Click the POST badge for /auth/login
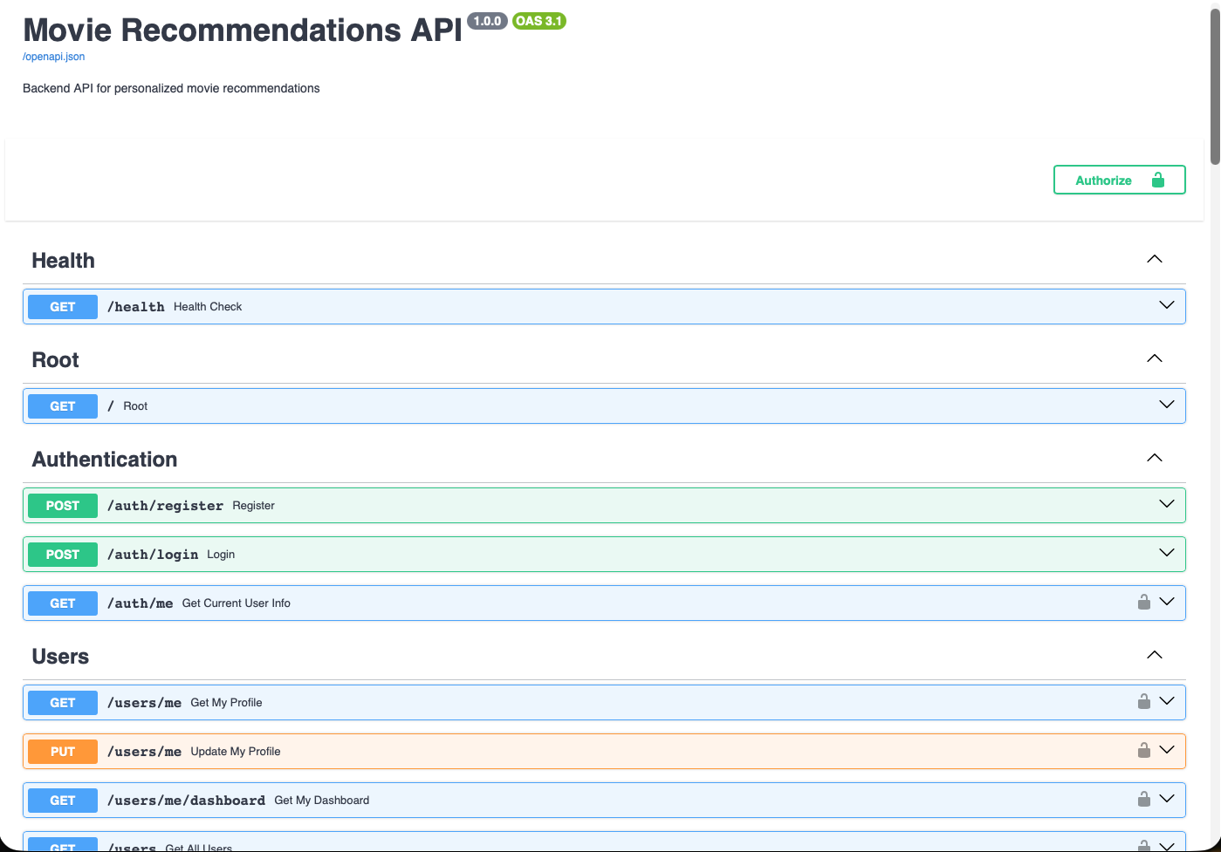The height and width of the screenshot is (852, 1221). [63, 555]
